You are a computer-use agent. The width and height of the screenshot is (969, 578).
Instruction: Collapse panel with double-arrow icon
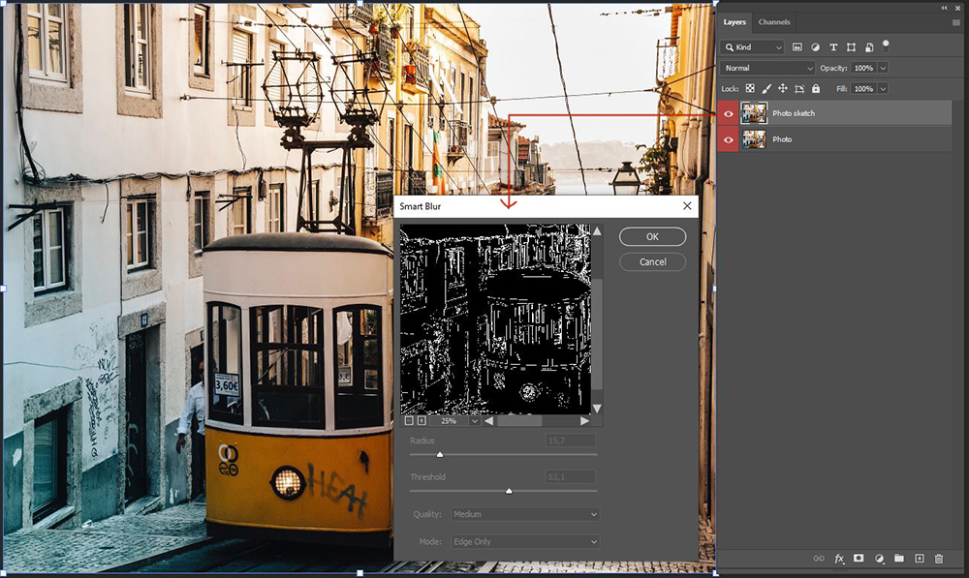[944, 8]
